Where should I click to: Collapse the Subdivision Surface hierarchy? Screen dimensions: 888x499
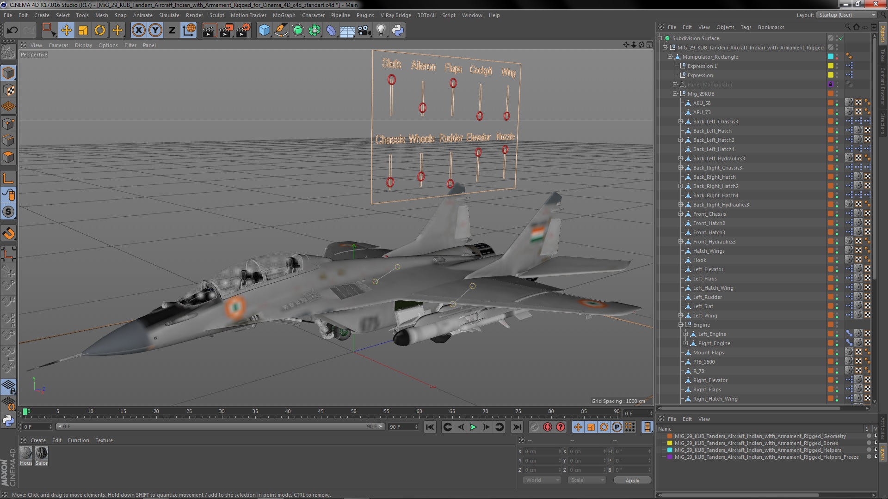(x=660, y=38)
